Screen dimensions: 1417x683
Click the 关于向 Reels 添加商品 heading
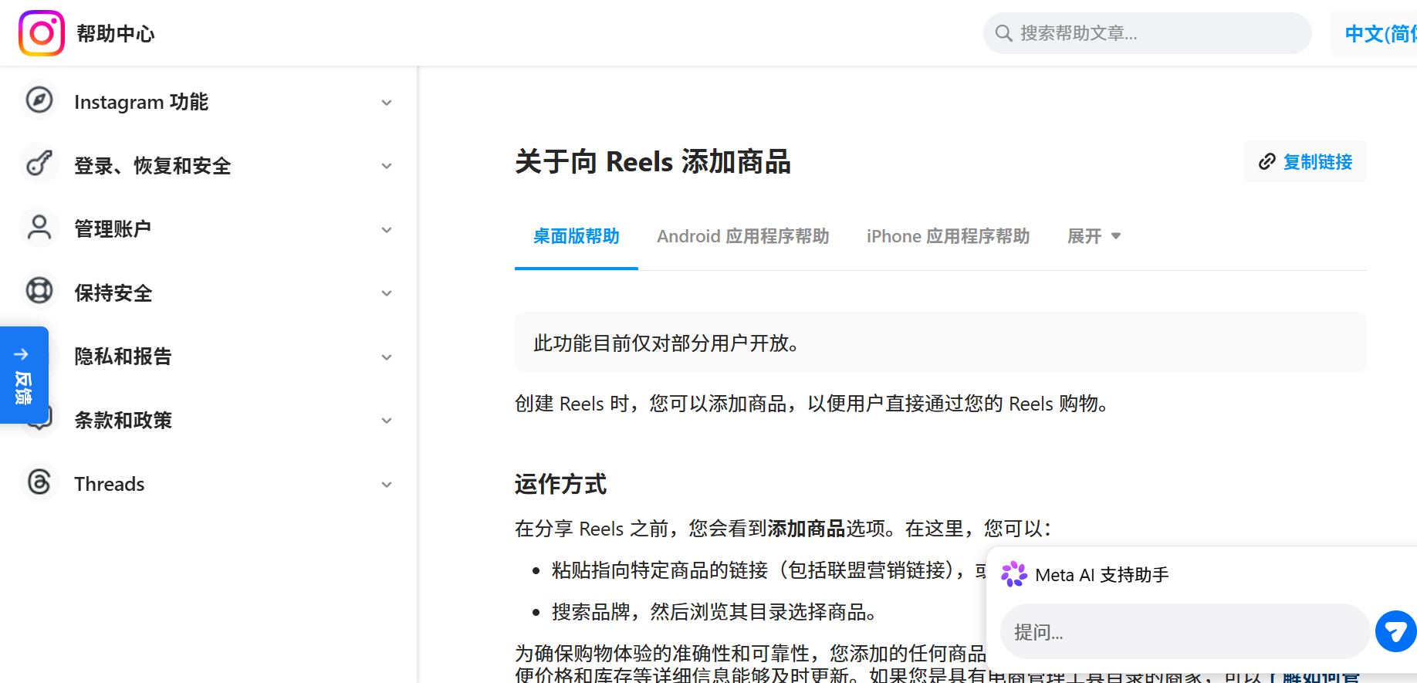[x=653, y=162]
